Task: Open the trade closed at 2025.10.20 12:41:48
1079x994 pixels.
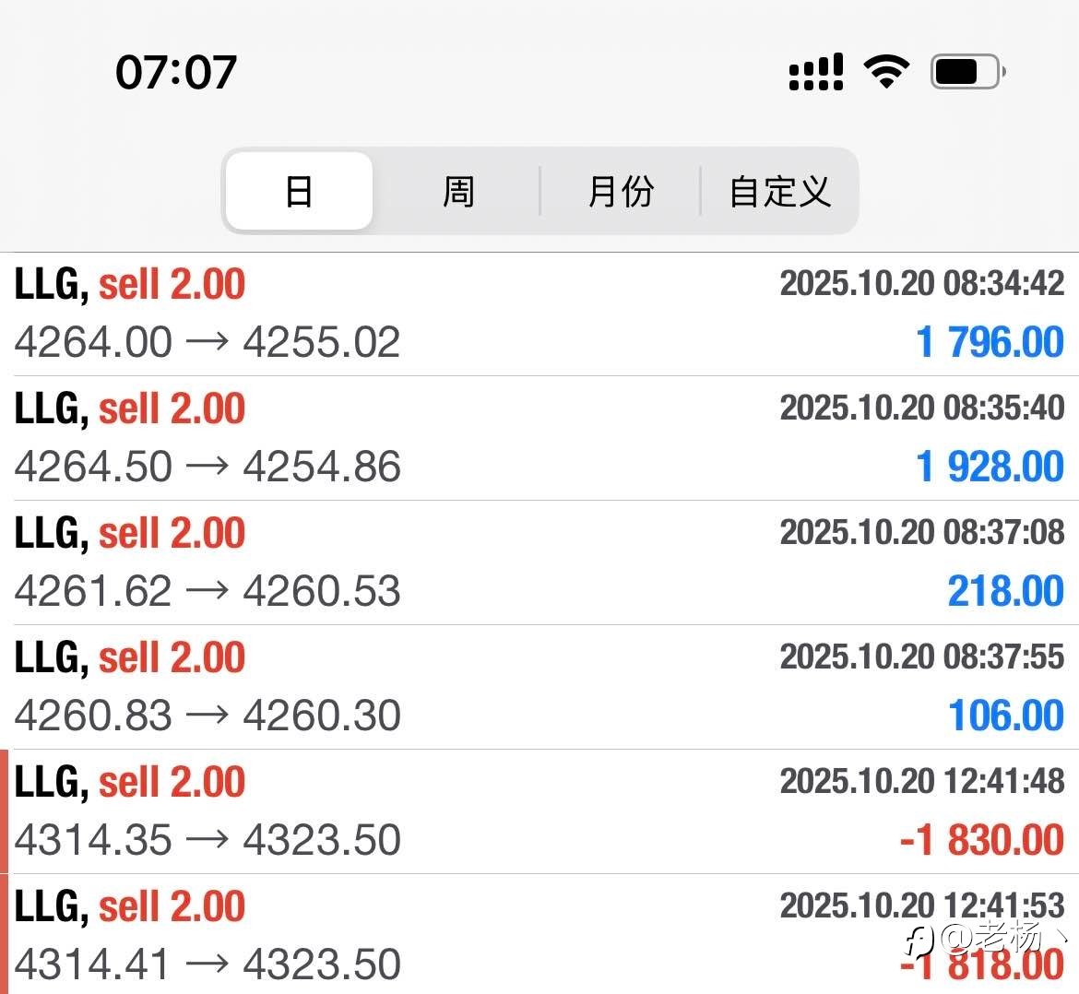Action: pos(539,811)
